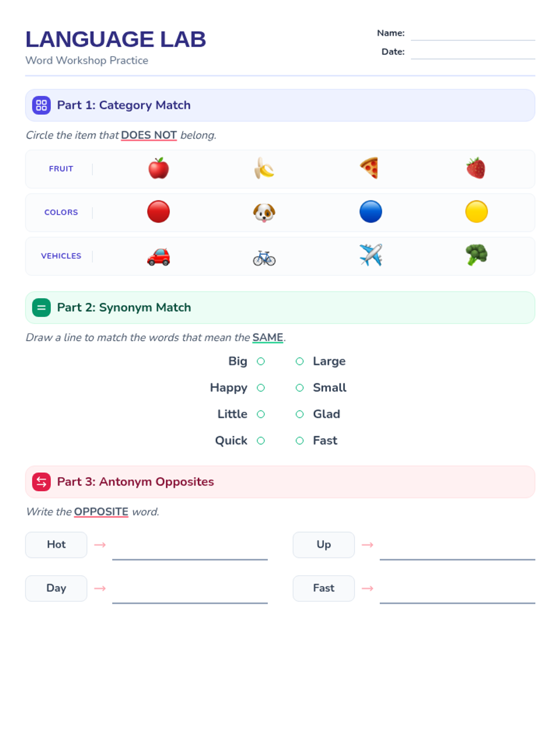
Task: Select the dog face in the Colors row
Action: tap(264, 212)
